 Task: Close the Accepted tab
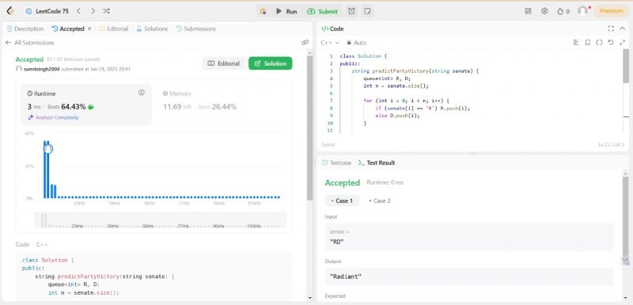[89, 29]
